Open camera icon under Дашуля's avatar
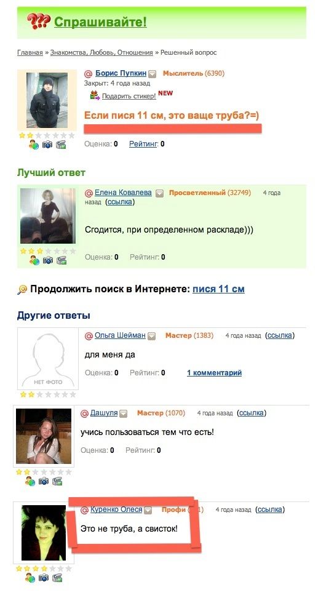Screen dimensions: 329x603 44,481
